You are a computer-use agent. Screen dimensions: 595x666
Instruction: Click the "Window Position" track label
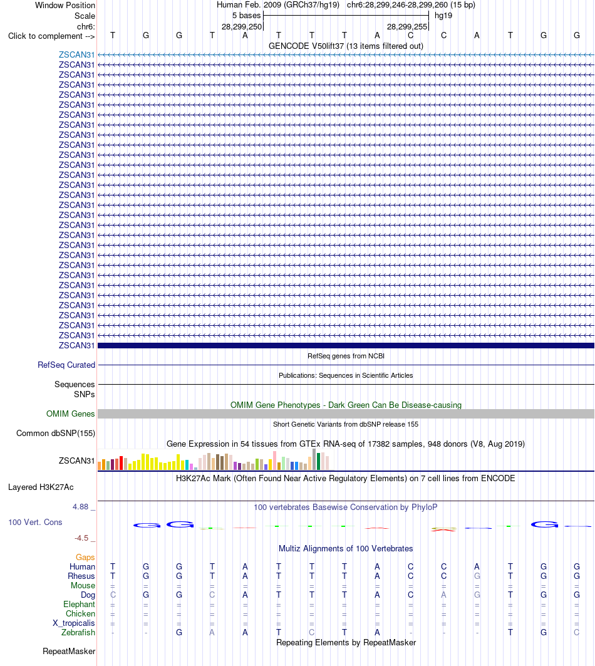65,6
